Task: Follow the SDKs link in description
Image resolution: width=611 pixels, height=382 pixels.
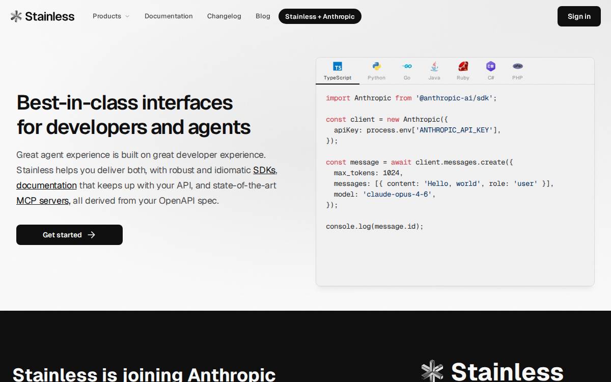Action: coord(264,170)
